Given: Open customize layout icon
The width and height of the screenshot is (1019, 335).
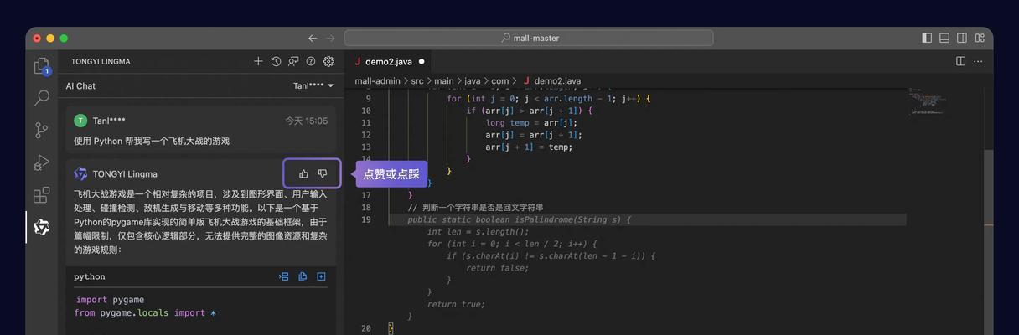Looking at the screenshot, I should (x=980, y=38).
